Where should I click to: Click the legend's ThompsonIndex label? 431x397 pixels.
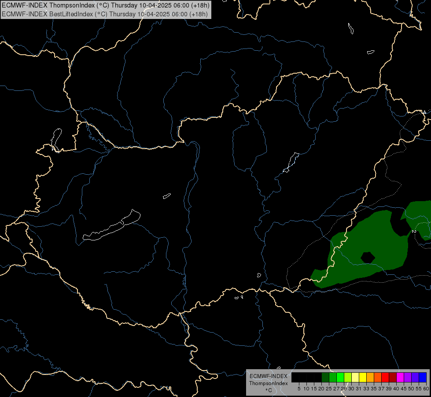[268, 383]
